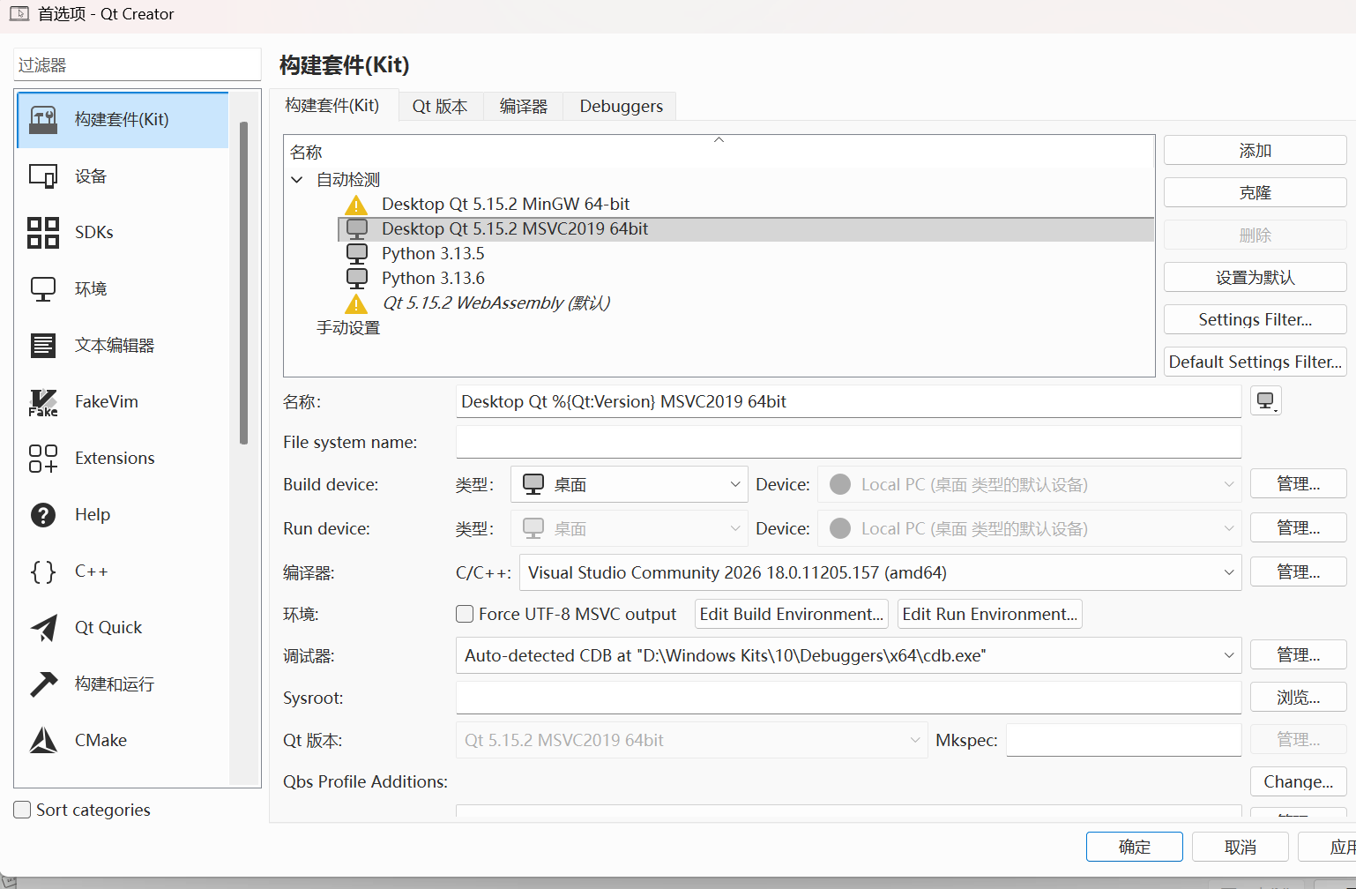This screenshot has width=1356, height=889.
Task: Click the name column sort arrow
Action: pos(719,140)
